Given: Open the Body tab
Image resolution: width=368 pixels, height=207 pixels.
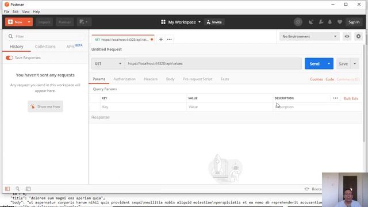Looking at the screenshot, I should (x=170, y=79).
